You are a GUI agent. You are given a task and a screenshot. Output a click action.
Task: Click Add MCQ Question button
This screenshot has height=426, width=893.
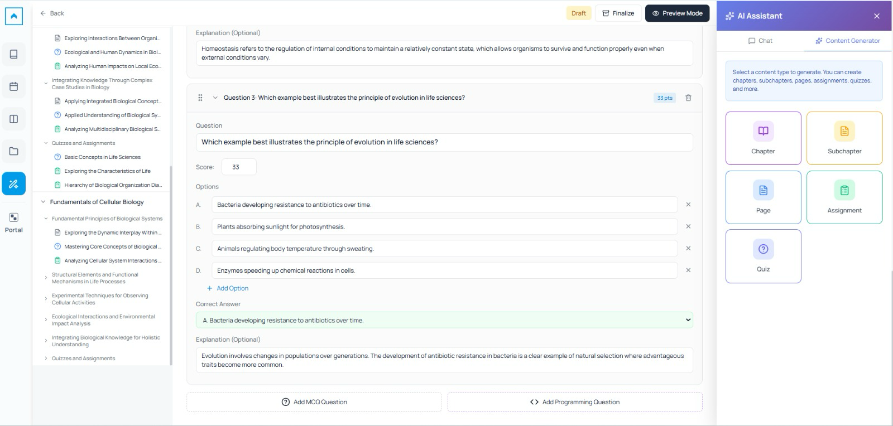tap(314, 402)
